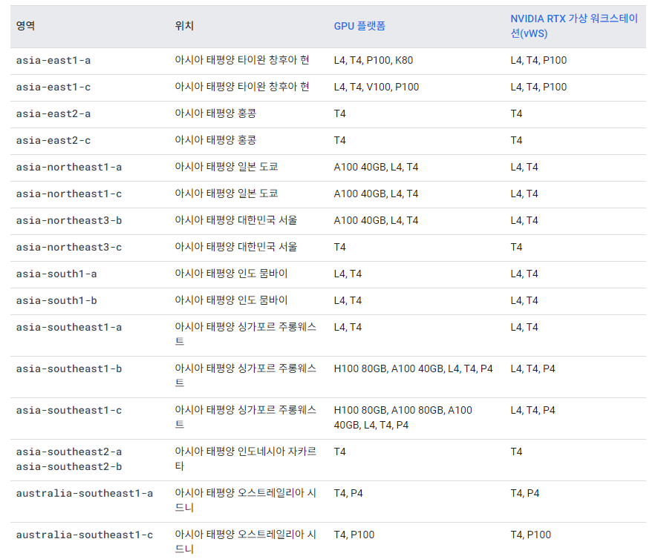Click GPU list 'L4, T4, P100, K80'

click(373, 60)
